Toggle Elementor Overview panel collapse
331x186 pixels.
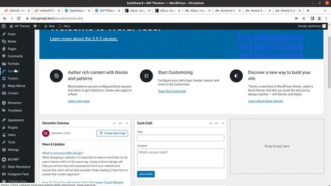[x=127, y=123]
